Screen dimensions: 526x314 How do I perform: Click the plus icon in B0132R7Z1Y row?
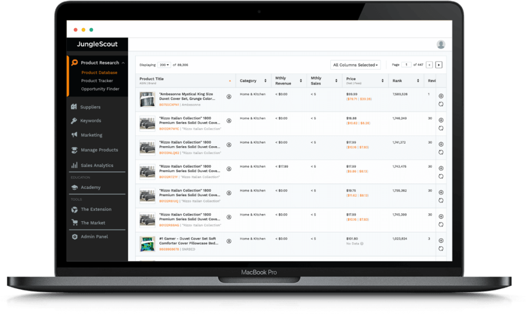click(x=441, y=168)
